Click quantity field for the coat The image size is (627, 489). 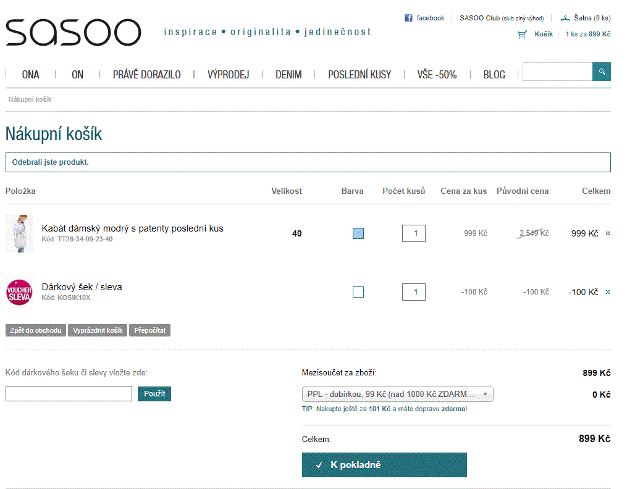coord(414,233)
